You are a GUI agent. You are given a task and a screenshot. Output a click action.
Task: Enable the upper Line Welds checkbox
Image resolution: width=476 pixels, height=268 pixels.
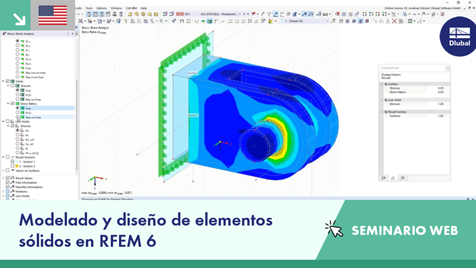point(8,121)
